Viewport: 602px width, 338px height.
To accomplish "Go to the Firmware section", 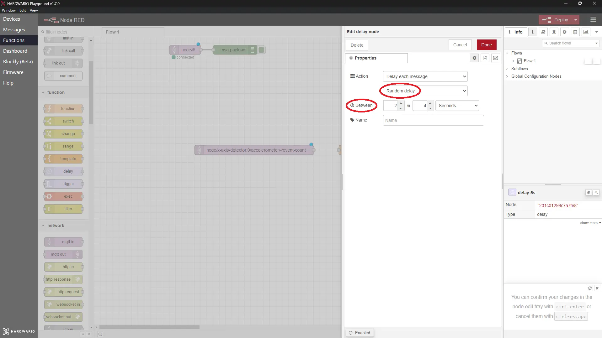I will point(19,72).
